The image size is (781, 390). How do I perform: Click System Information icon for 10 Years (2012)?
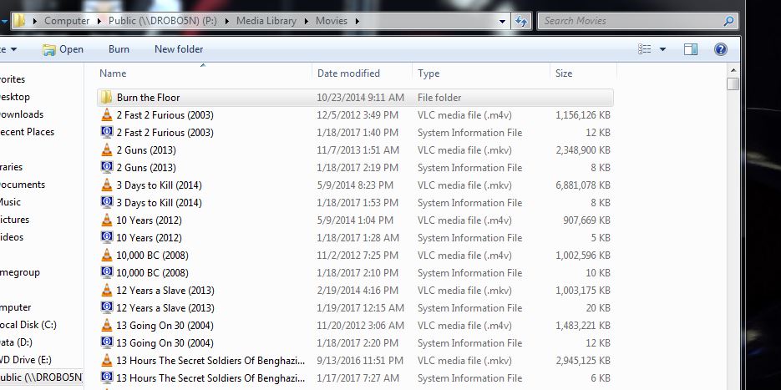(107, 237)
